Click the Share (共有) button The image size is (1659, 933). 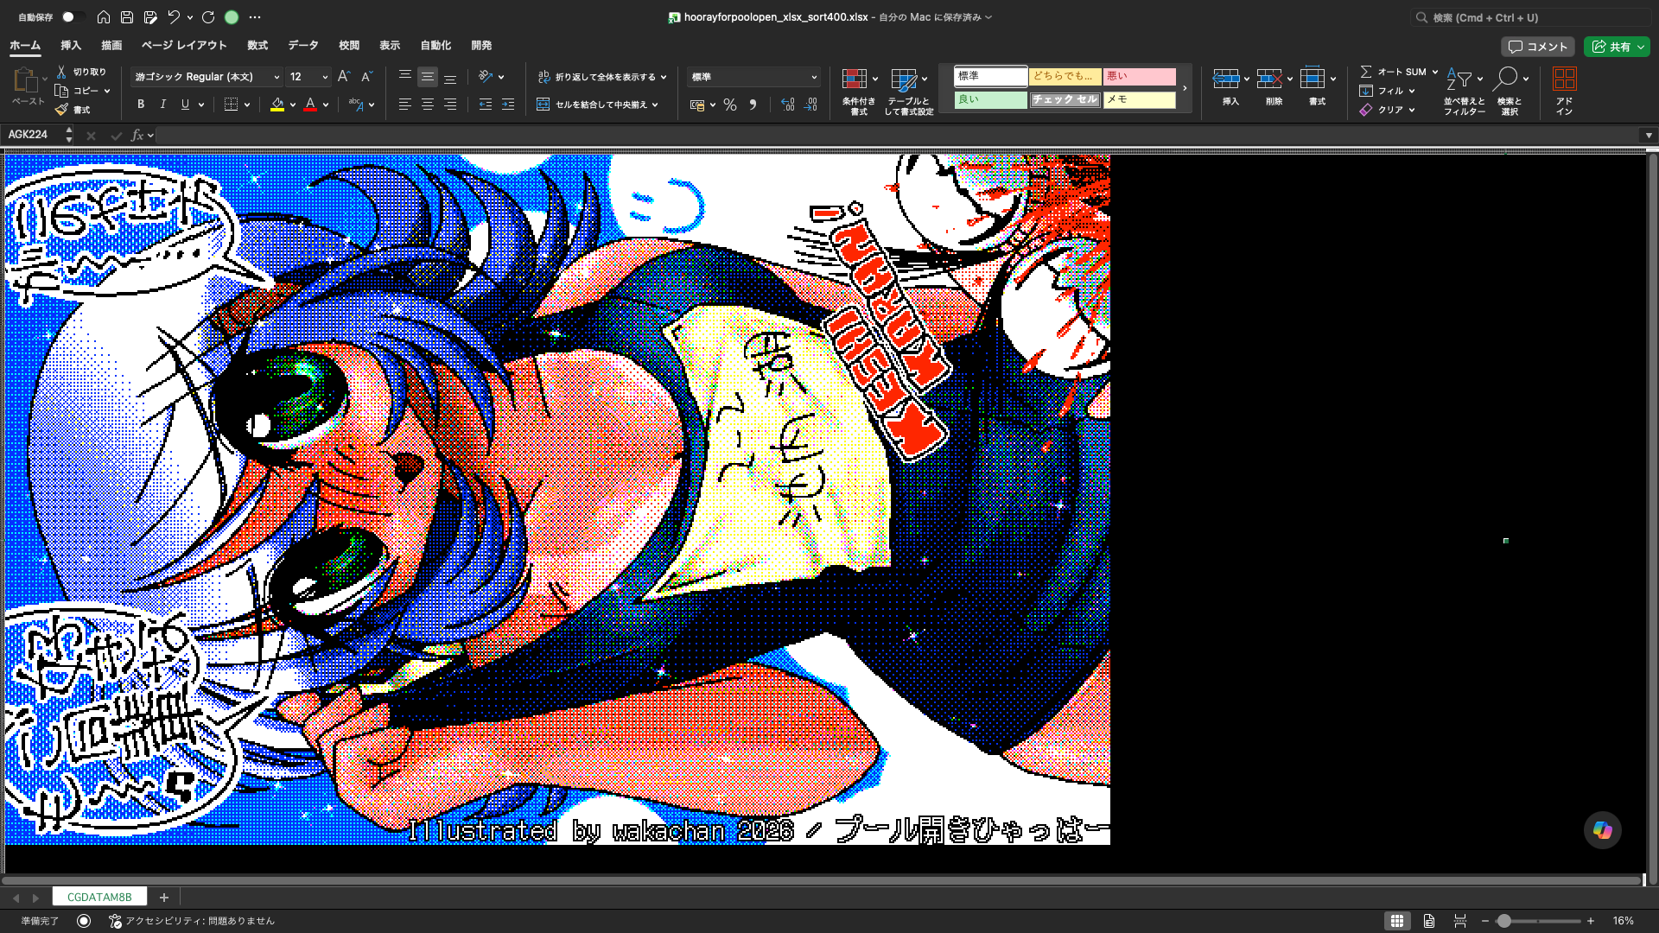click(x=1618, y=47)
